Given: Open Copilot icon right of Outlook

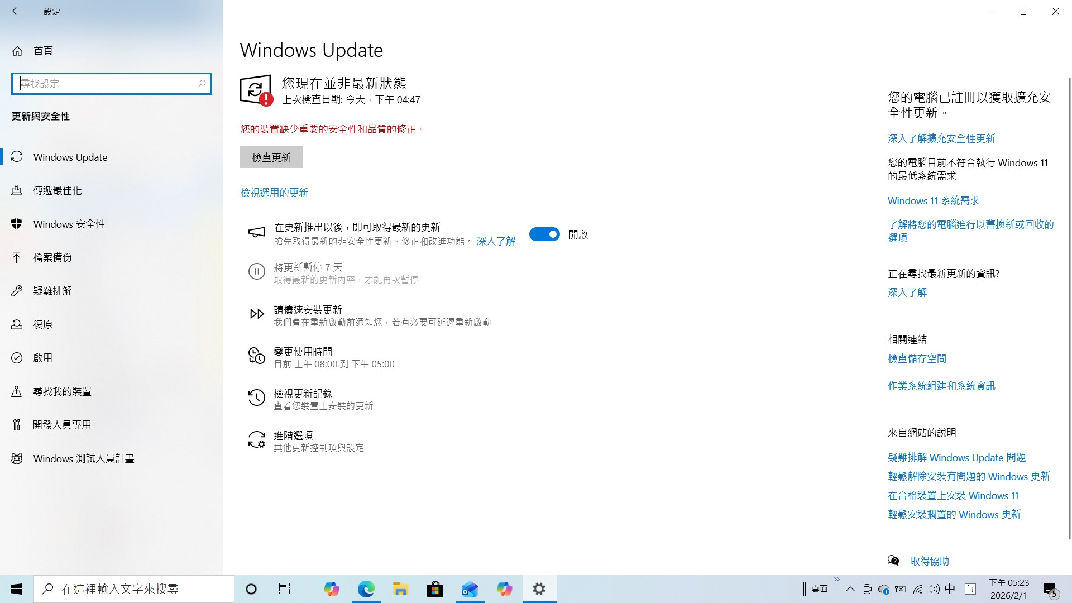Looking at the screenshot, I should coord(504,589).
